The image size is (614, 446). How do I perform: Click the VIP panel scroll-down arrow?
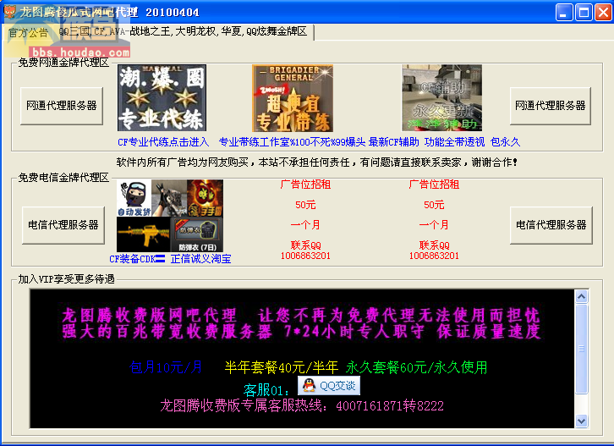pos(582,421)
